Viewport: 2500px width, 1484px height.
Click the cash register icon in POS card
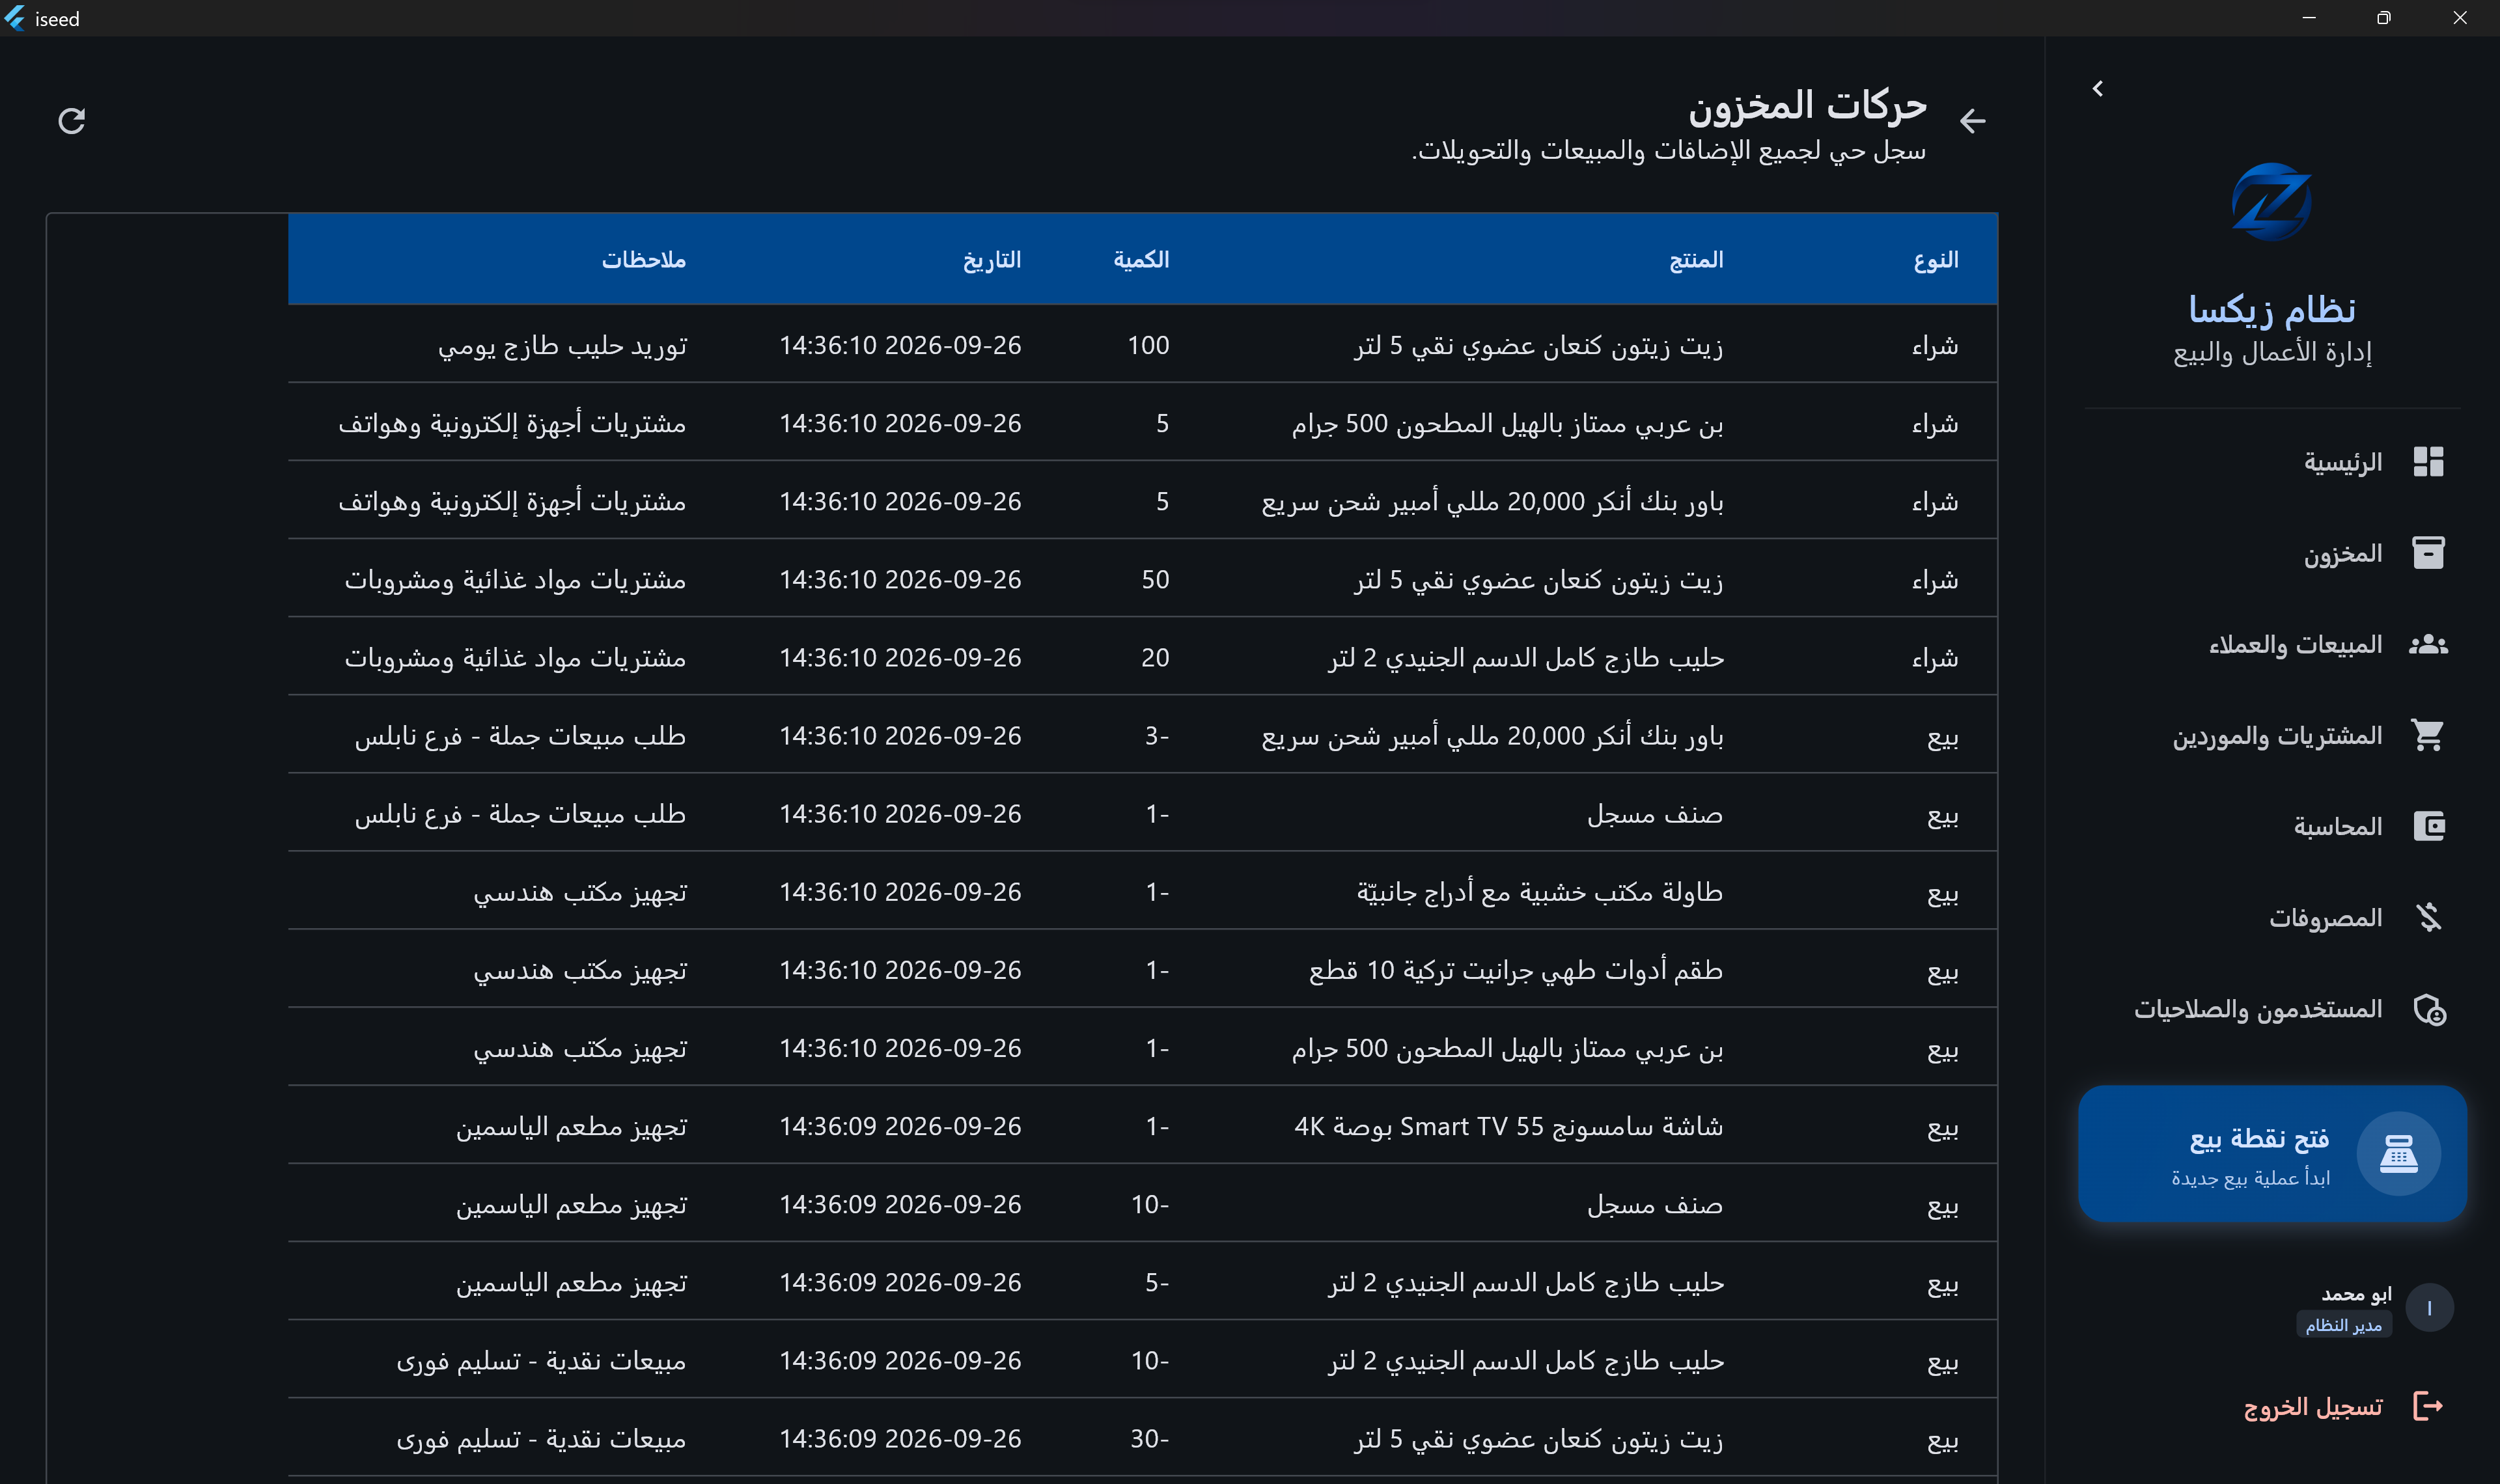click(x=2398, y=1153)
